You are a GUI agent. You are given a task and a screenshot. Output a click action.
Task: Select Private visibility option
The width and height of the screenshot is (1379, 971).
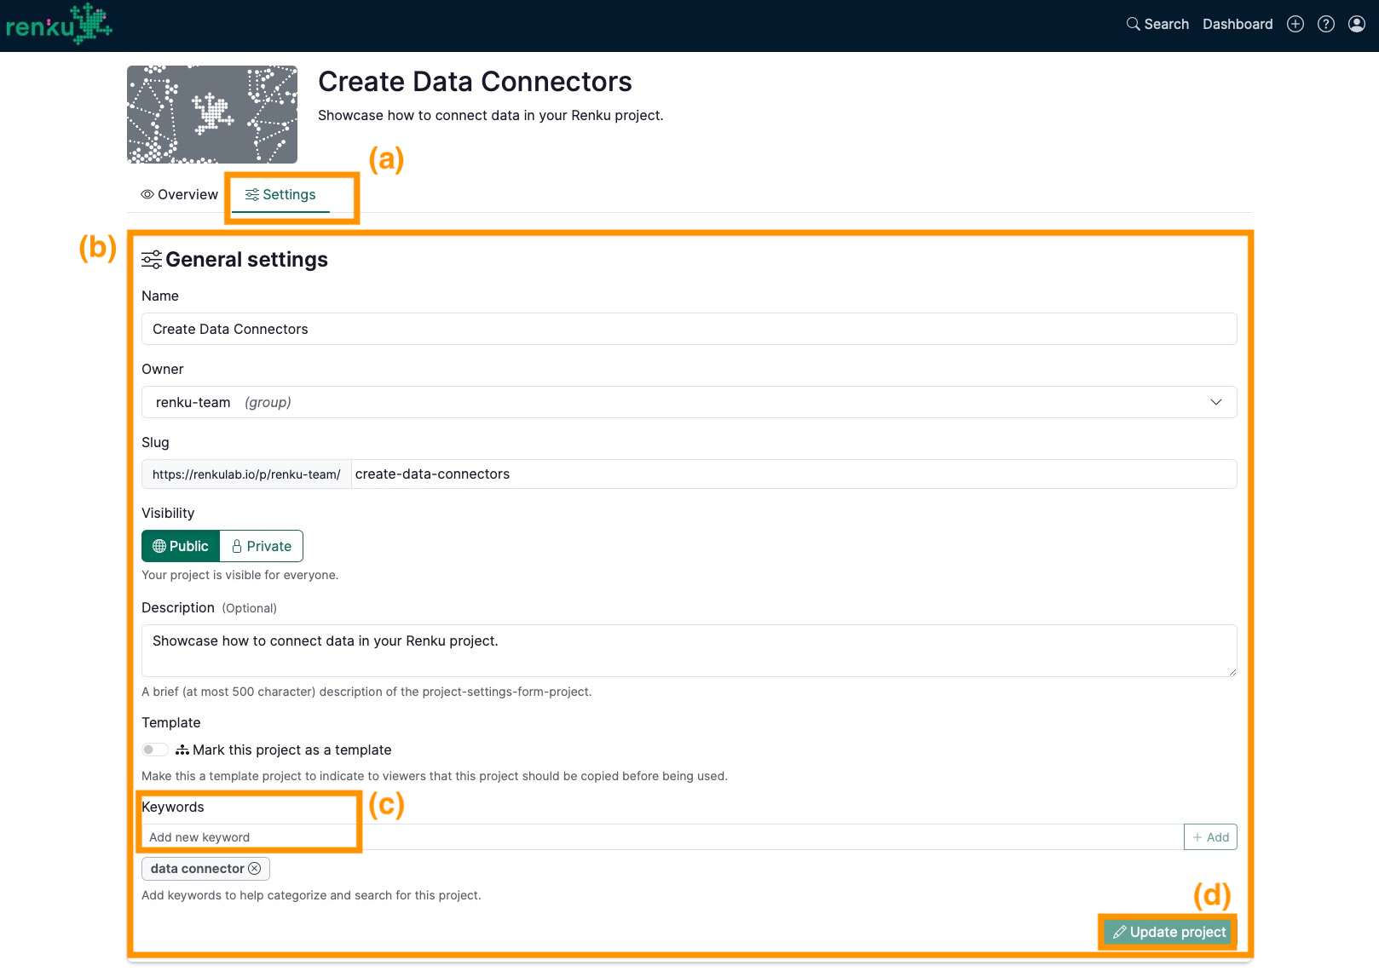[x=262, y=546]
